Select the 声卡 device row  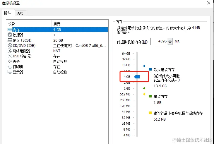58,61
